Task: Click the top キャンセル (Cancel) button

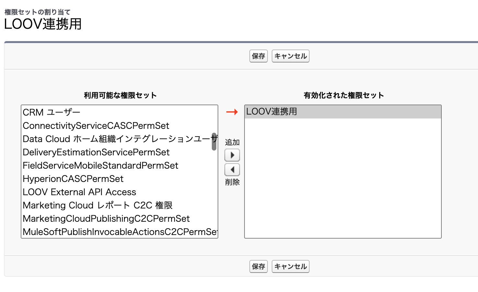Action: (290, 56)
